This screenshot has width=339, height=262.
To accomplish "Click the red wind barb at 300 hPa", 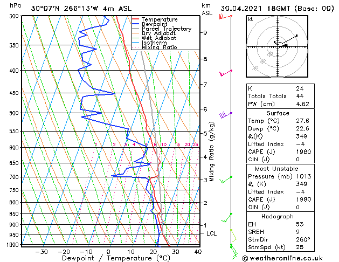I will click(225, 16).
